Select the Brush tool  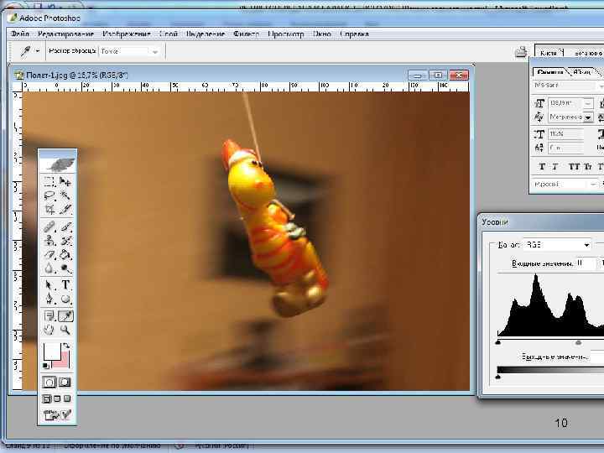[65, 226]
